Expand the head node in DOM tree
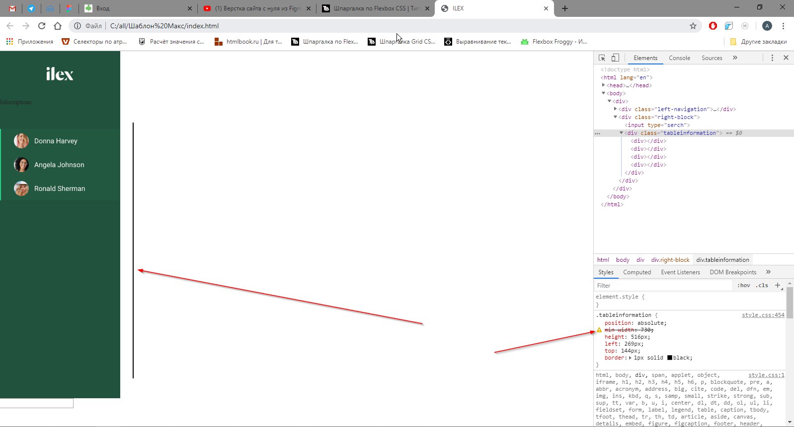The height and width of the screenshot is (427, 794). pyautogui.click(x=604, y=85)
